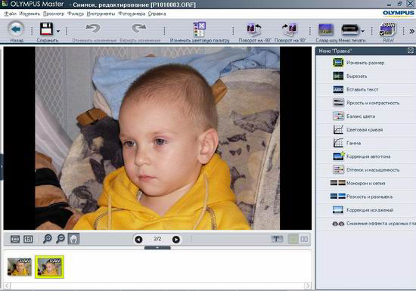
Task: Open the Фотокамера menu
Action: [x=132, y=14]
